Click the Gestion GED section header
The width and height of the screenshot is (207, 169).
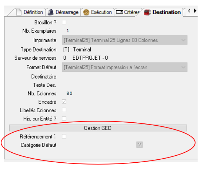pos(98,128)
